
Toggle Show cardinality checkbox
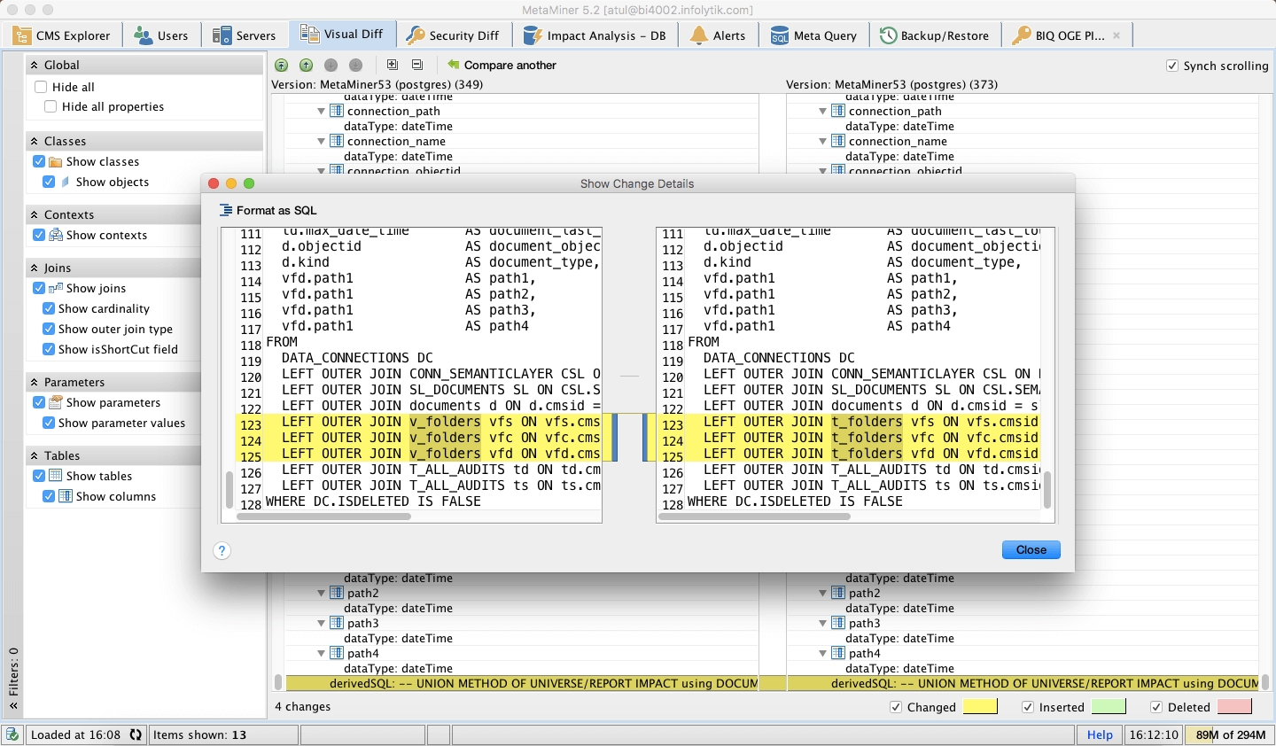(49, 308)
